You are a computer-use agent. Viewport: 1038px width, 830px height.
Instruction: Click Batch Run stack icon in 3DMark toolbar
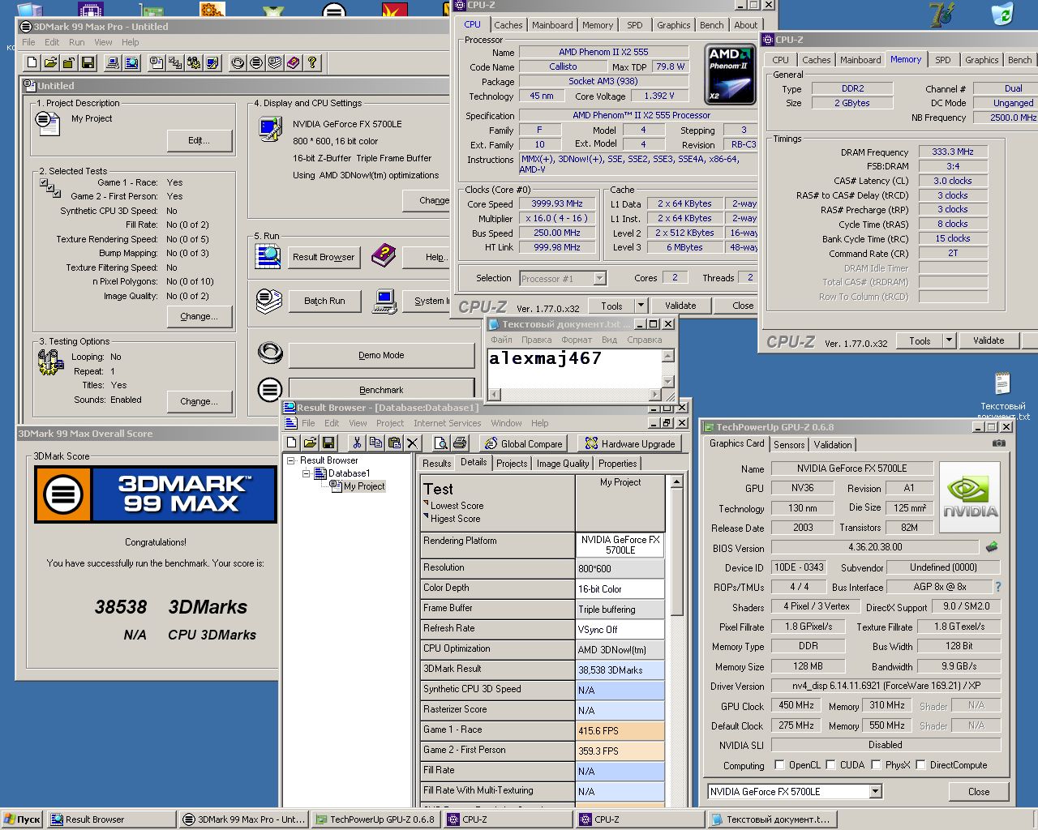275,62
